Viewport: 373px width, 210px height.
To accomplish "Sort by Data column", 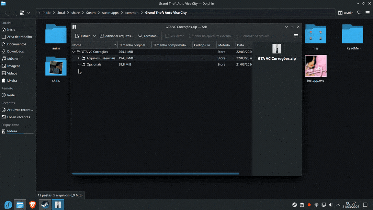I will coord(243,45).
